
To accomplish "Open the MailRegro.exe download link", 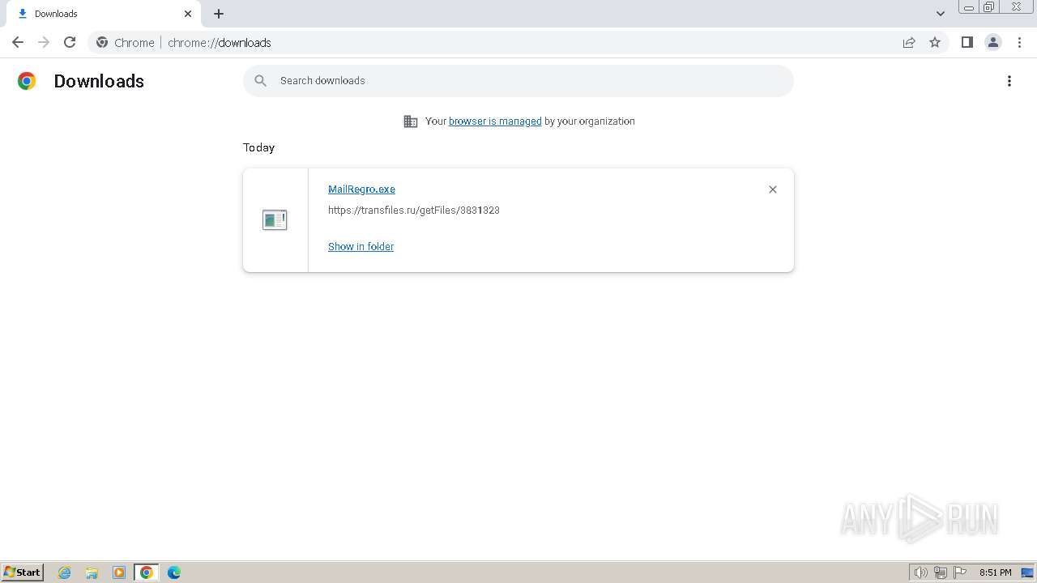I will click(x=361, y=189).
